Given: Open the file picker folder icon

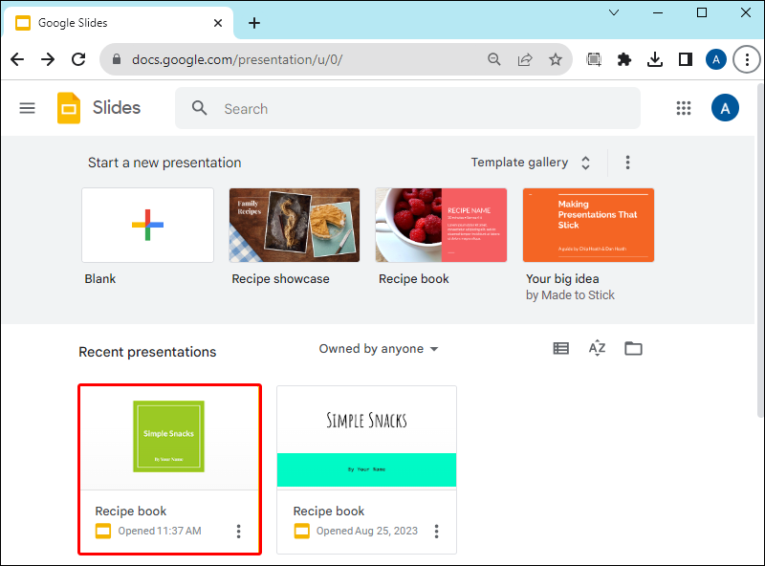Looking at the screenshot, I should [633, 348].
